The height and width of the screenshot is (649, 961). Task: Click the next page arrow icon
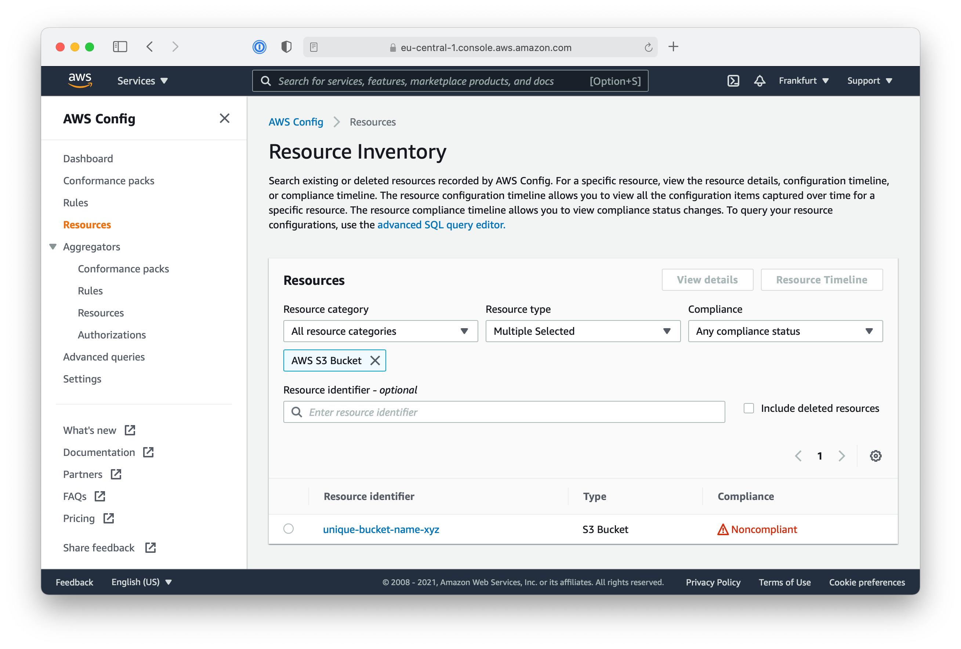(841, 456)
